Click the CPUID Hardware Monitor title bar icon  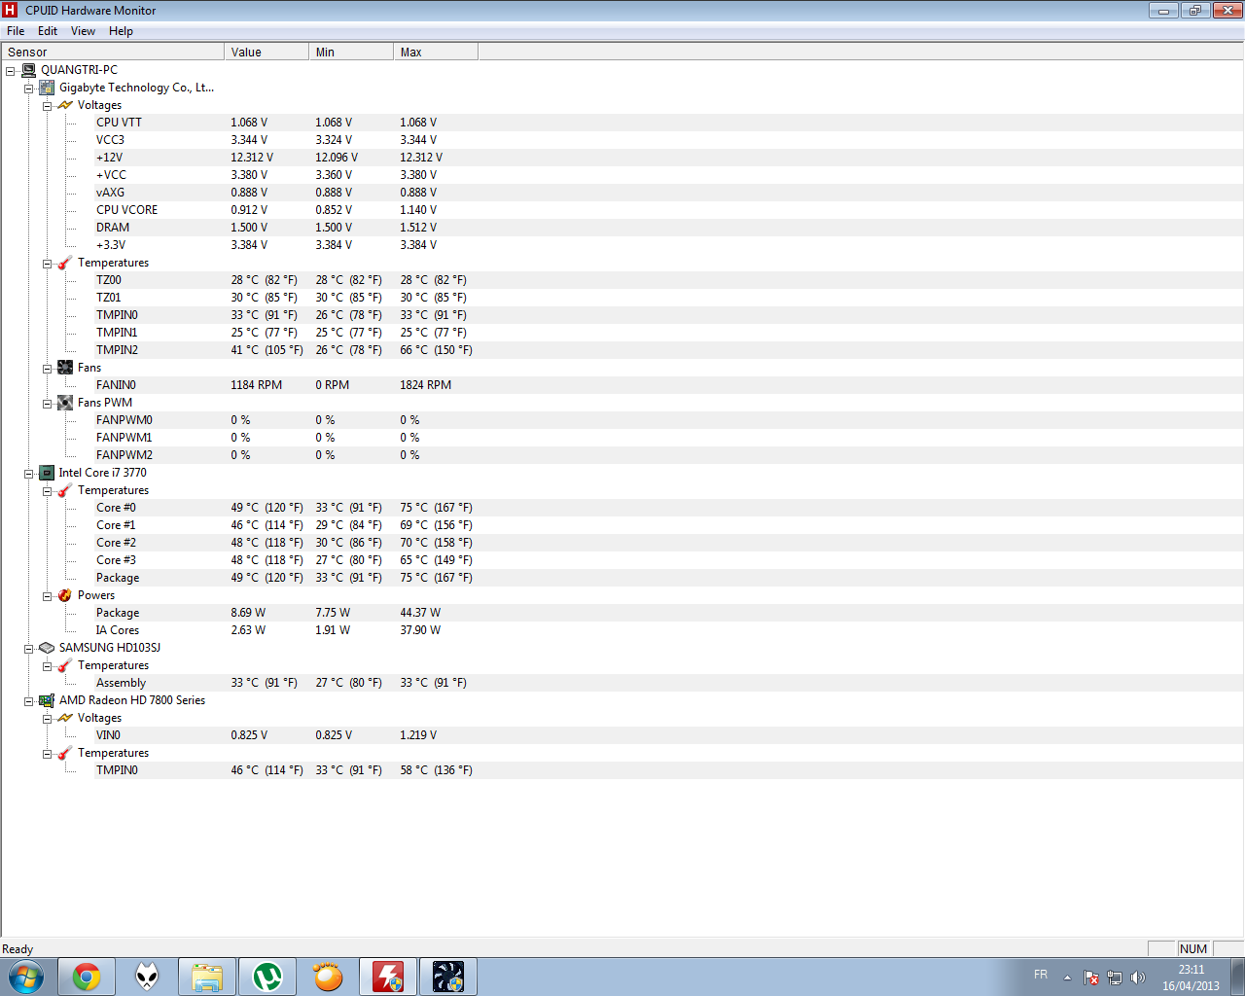click(10, 10)
